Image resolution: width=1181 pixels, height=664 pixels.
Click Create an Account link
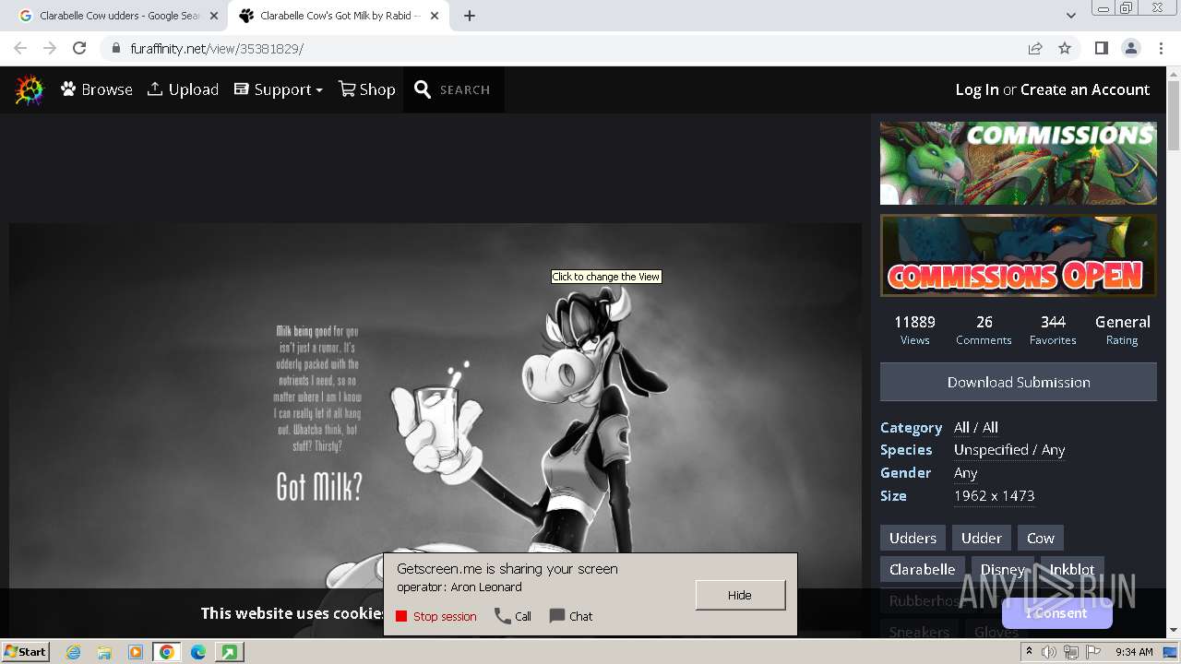click(x=1085, y=89)
